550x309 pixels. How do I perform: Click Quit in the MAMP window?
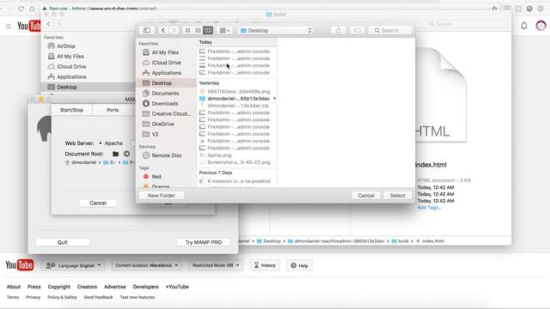coord(63,242)
